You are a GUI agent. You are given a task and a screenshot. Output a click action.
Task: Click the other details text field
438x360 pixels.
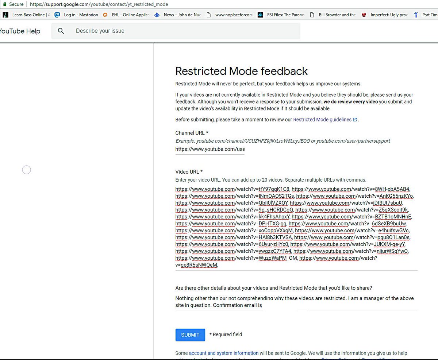(x=296, y=302)
